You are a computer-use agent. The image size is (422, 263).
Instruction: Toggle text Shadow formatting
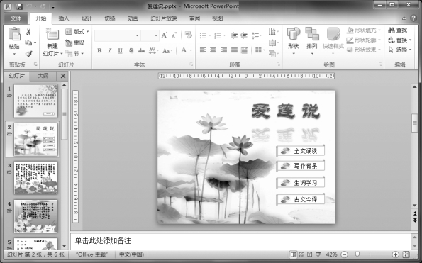click(131, 50)
